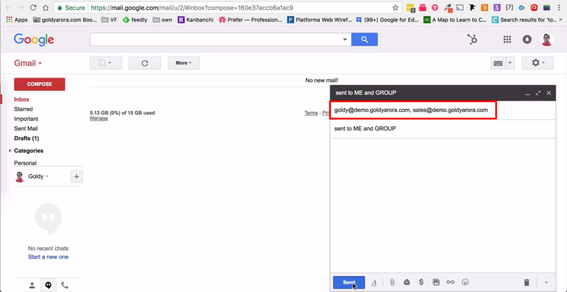567x292 pixels.
Task: Focus the Gmail search box
Action: 216,40
